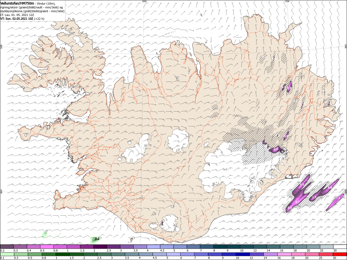Select upper legend swatch starting at 16
Screen dimensions: 347x260
tap(287, 247)
